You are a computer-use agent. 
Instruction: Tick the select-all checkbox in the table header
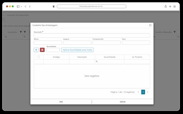39,57
